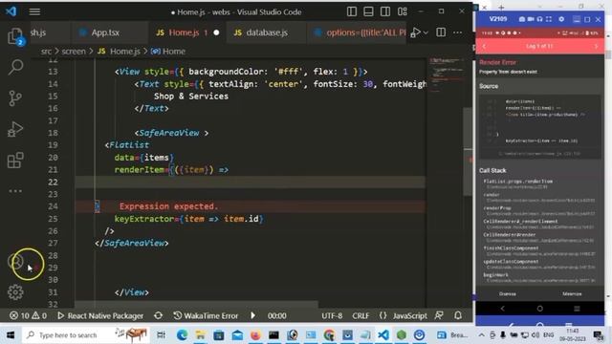Run the file with the play icon
Viewport: 612px width, 344px height.
tap(416, 32)
